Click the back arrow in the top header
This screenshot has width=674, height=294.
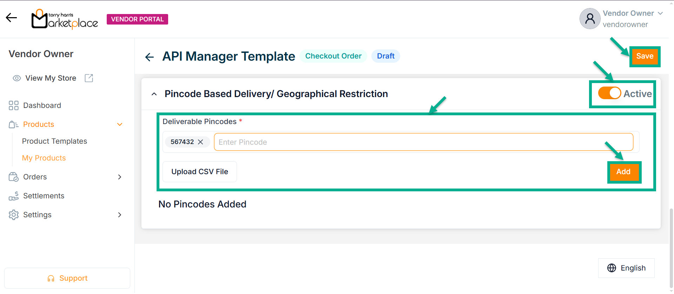click(x=11, y=18)
